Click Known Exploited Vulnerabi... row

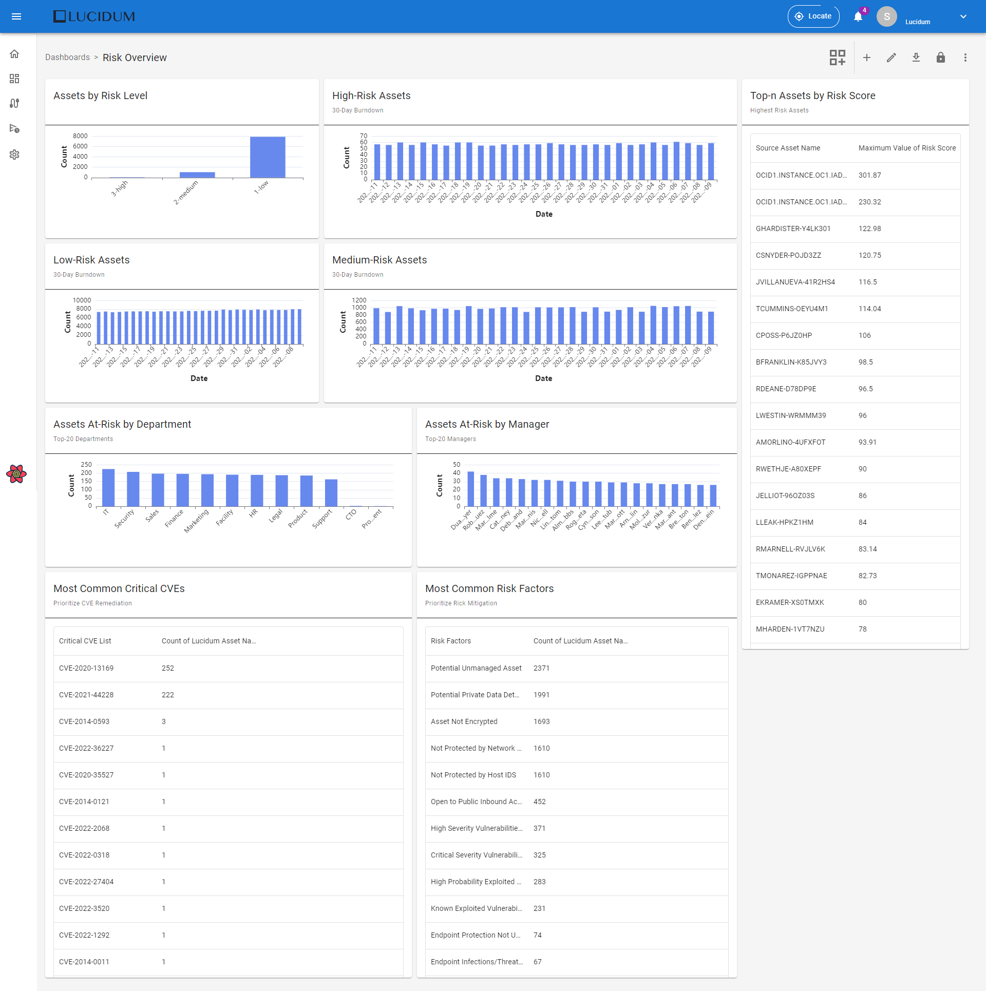(x=577, y=909)
